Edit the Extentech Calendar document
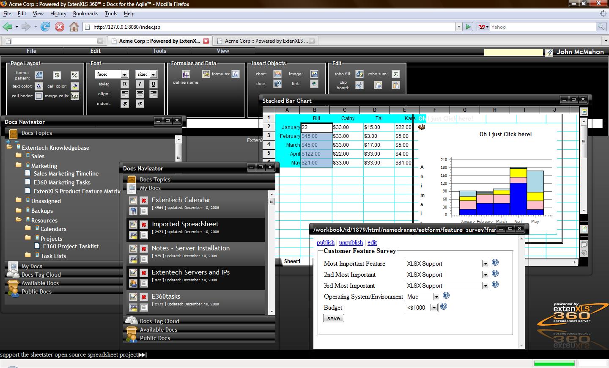 pos(133,200)
